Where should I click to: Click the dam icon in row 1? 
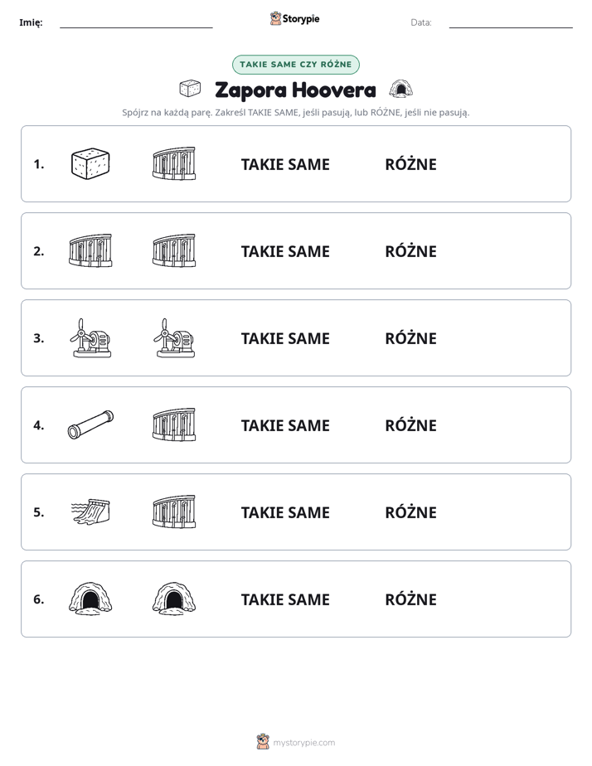click(x=174, y=163)
